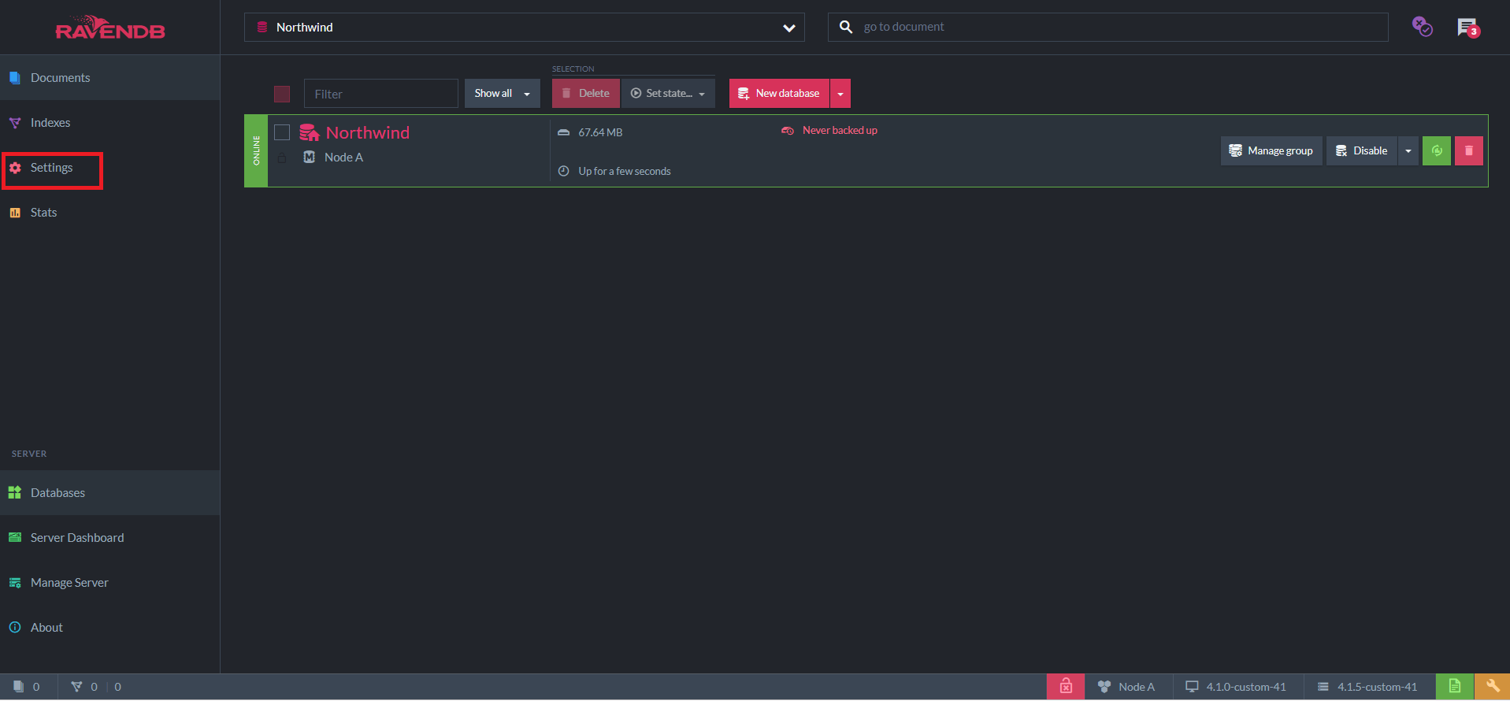Open the Show all filter dropdown
This screenshot has height=701, width=1510.
coord(502,93)
